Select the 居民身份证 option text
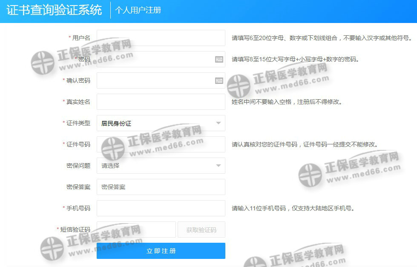The width and height of the screenshot is (417, 267). [x=116, y=123]
